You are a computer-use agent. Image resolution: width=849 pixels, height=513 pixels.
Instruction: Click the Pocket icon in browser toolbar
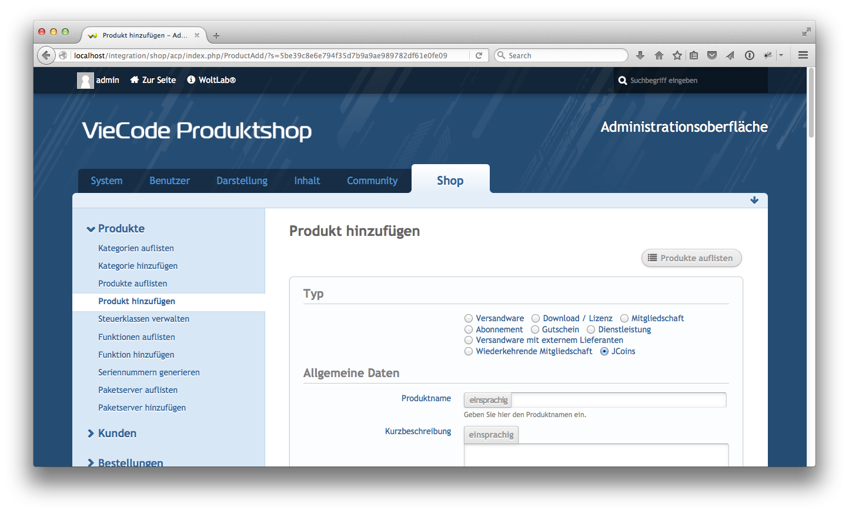(x=712, y=55)
